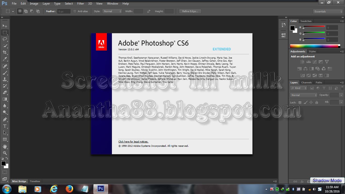Toggle the type layer filter
Viewport: 345px width, 194px height.
point(324,88)
